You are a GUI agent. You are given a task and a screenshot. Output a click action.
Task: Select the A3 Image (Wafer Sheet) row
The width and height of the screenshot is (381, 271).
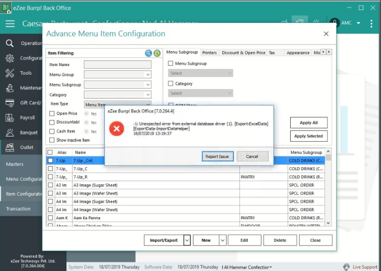pos(185,193)
